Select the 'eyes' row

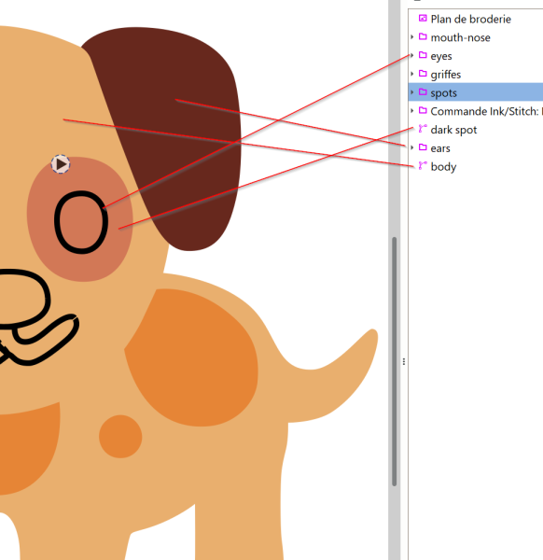tap(476, 56)
